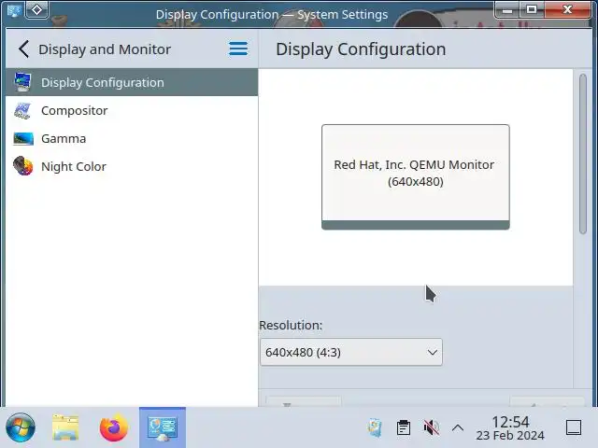Open the clipboard tray icon
Image resolution: width=598 pixels, height=448 pixels.
[x=404, y=427]
